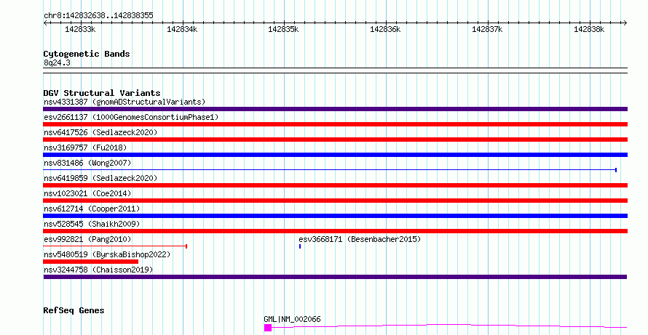The height and width of the screenshot is (335, 648).
Task: Click the 8q24.3 band label
Action: tap(57, 62)
